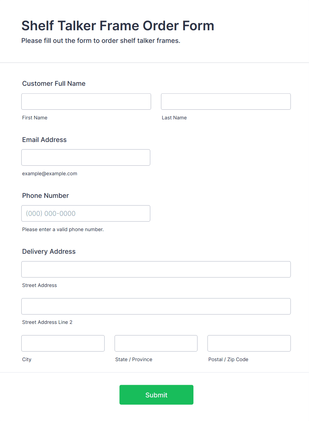Click into the Email Address input box
This screenshot has height=421, width=309.
coord(86,157)
